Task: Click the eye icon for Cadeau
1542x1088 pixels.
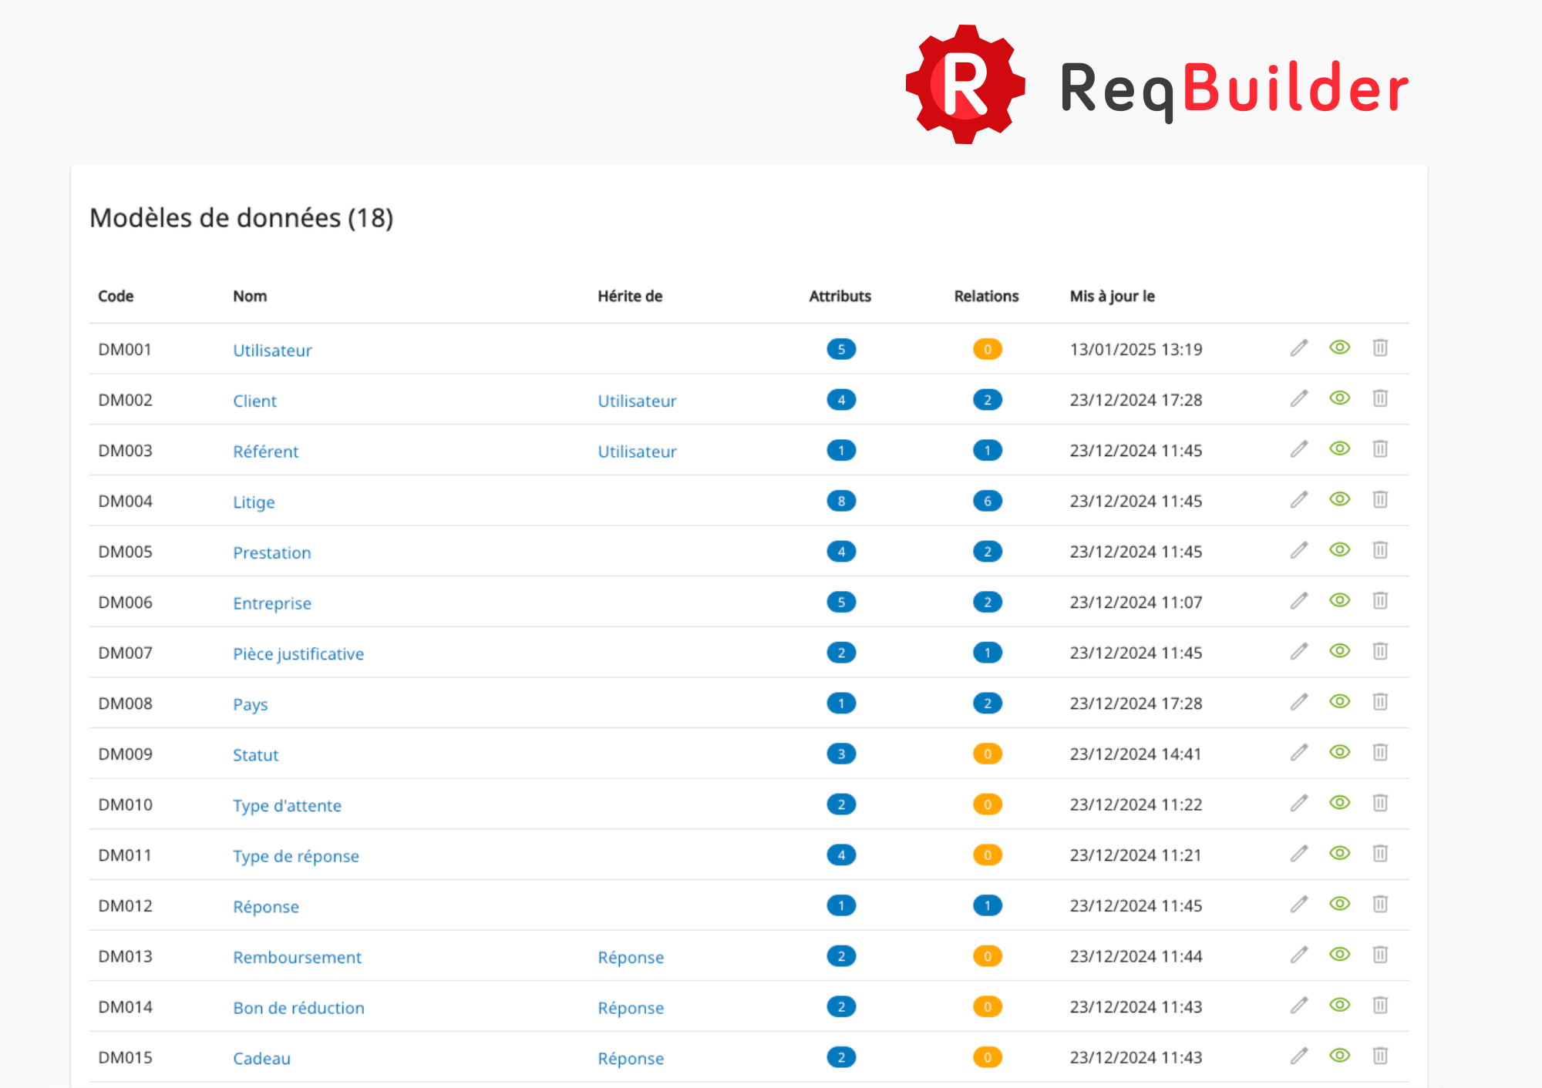Action: (1340, 1056)
